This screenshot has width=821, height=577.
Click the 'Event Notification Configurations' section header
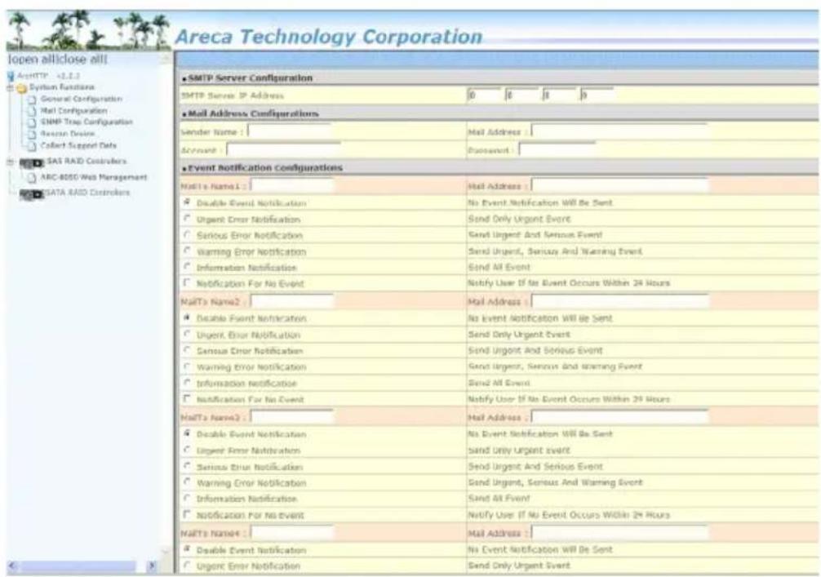coord(265,167)
